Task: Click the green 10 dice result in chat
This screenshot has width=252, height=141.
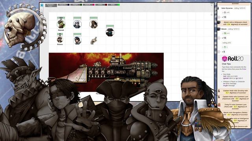Action: (225, 33)
